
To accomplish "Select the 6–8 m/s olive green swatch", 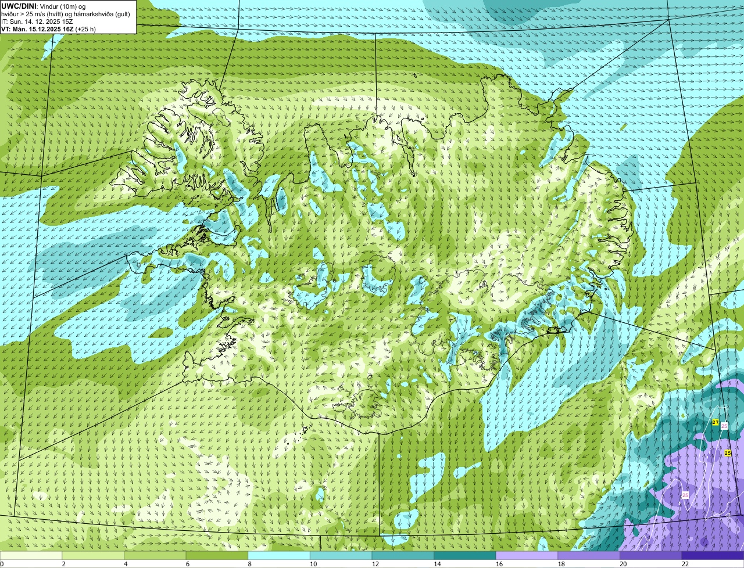I will pyautogui.click(x=217, y=555).
